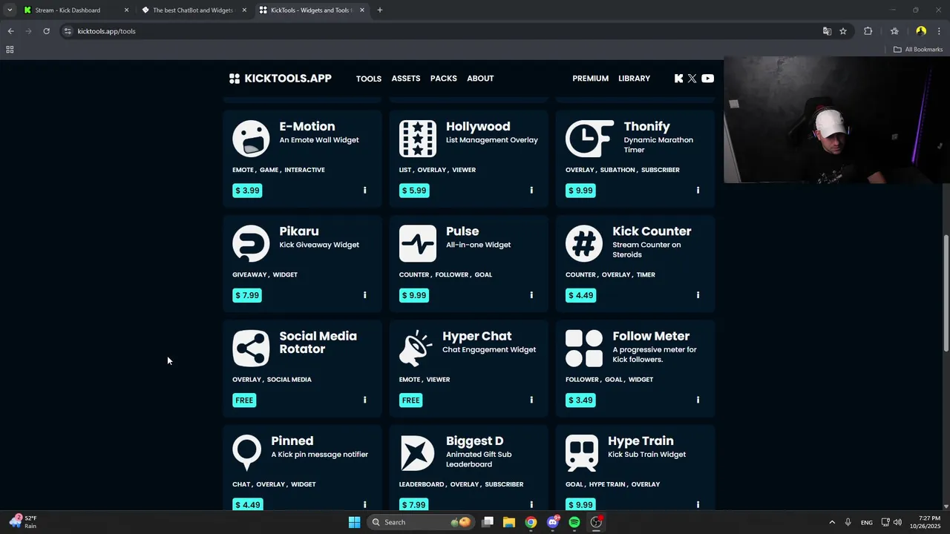Go back to the previous page
Screen dimensions: 950x534
(10, 31)
